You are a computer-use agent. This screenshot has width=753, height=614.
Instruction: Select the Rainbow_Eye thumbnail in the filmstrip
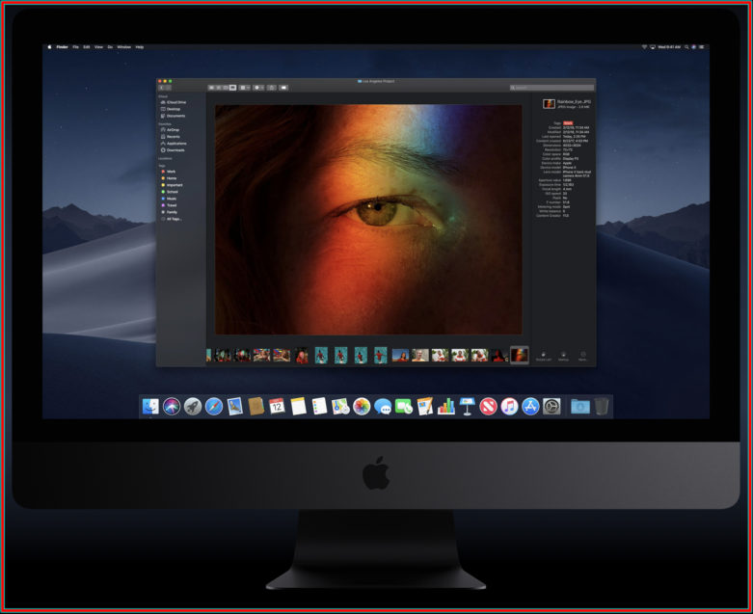click(x=519, y=356)
